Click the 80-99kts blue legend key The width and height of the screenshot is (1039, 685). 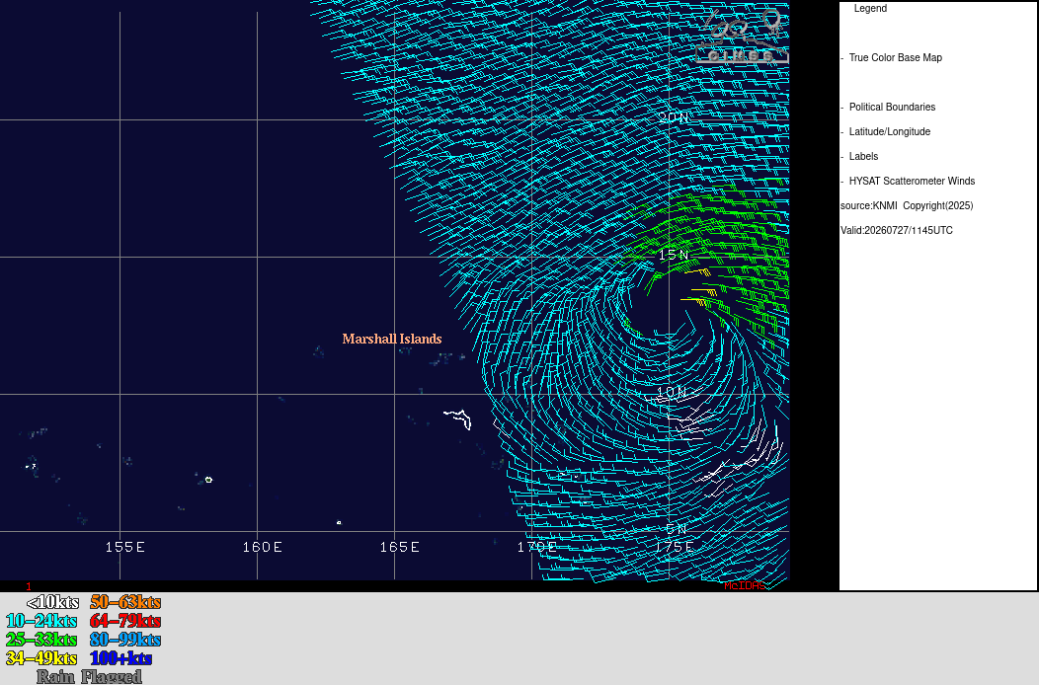125,640
